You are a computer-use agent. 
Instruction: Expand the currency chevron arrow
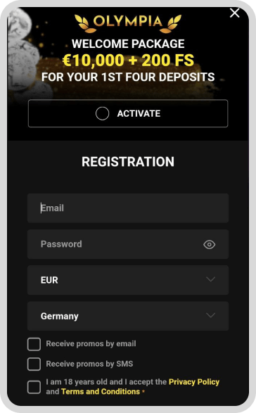[x=211, y=279]
